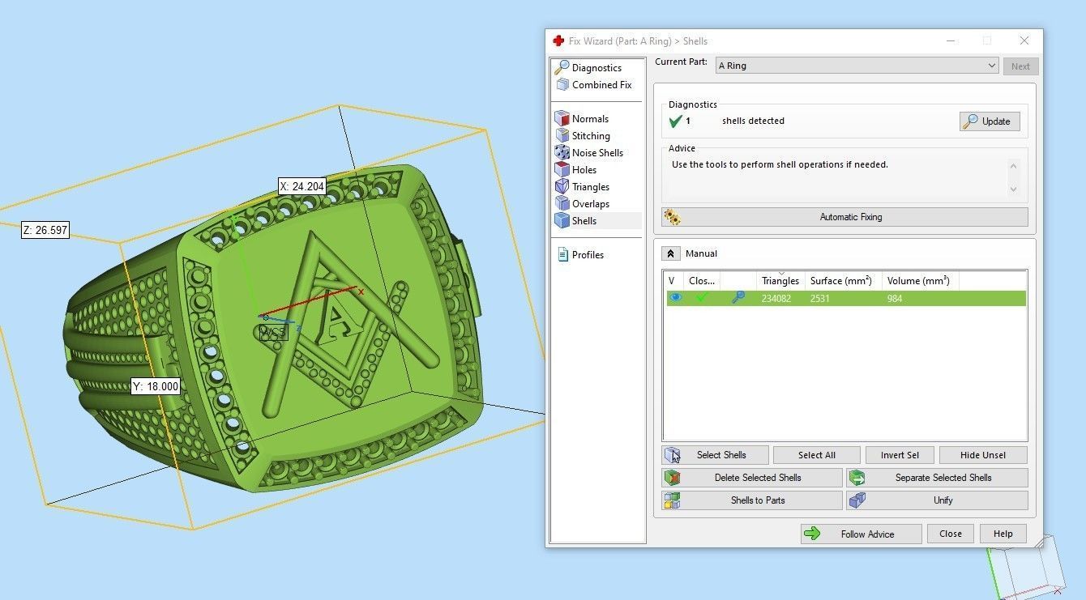Click the Select Shells button

[715, 455]
